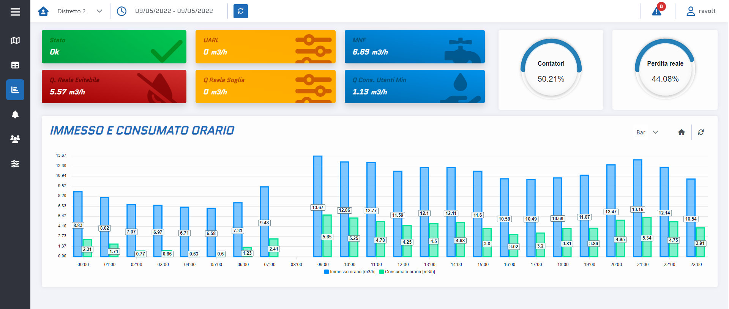Open sliders settings in sidebar

tap(15, 164)
